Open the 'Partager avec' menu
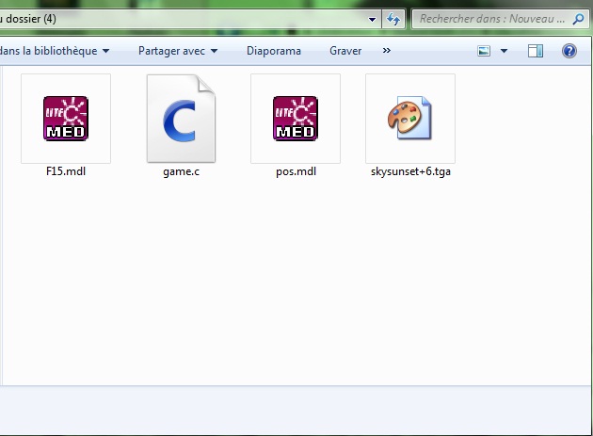 click(178, 51)
